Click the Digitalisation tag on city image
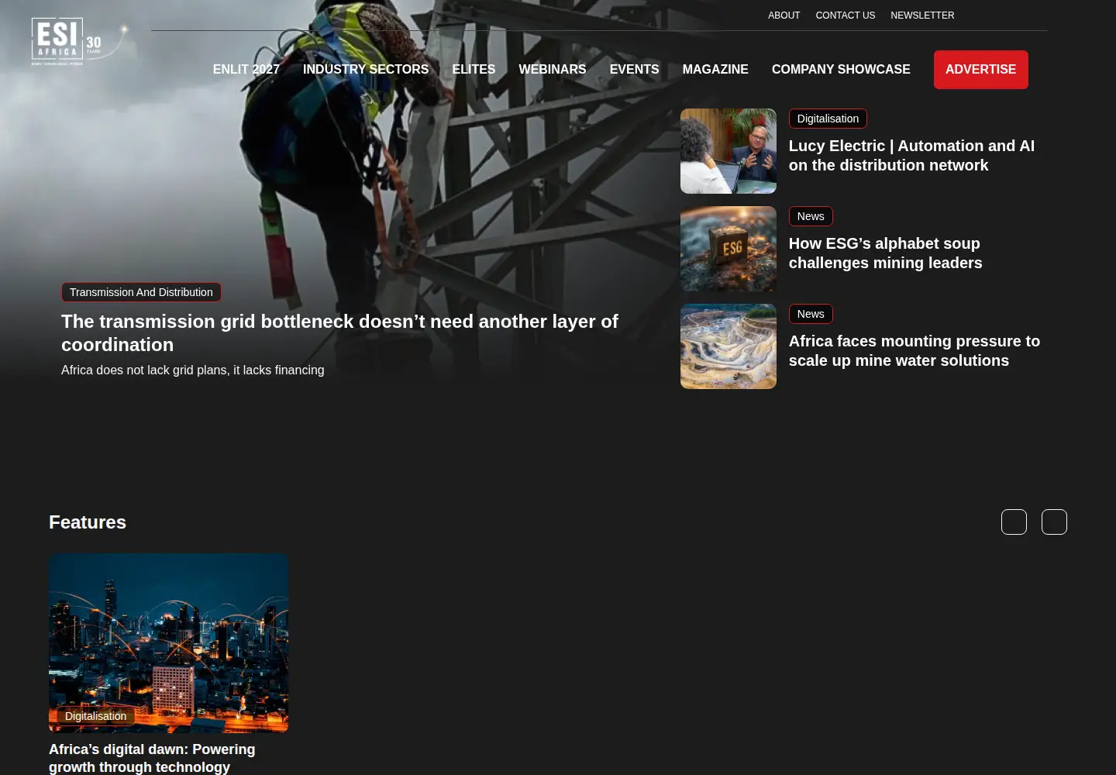 [95, 716]
